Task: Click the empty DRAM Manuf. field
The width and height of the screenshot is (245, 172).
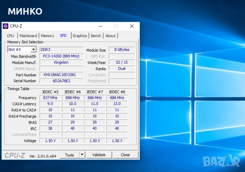Action: (61, 69)
